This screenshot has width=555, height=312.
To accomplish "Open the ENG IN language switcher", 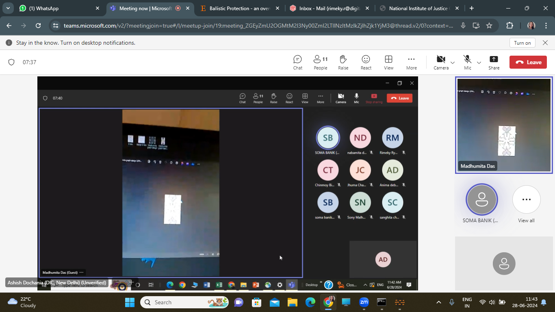I will click(x=467, y=302).
